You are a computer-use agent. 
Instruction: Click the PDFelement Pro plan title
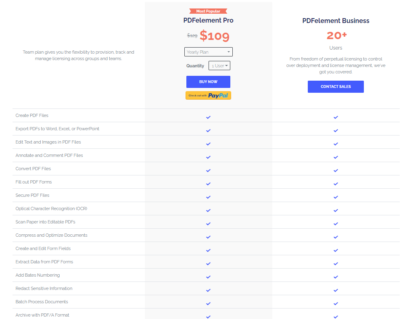[x=208, y=21]
